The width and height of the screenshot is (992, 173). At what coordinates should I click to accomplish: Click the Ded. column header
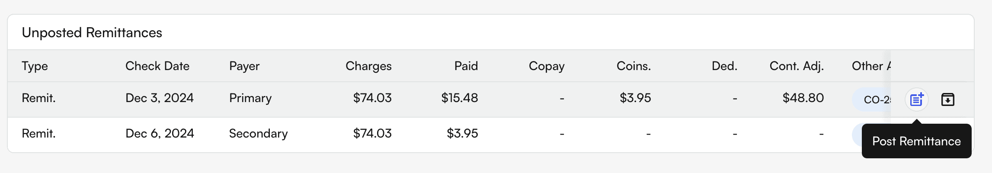(x=724, y=66)
